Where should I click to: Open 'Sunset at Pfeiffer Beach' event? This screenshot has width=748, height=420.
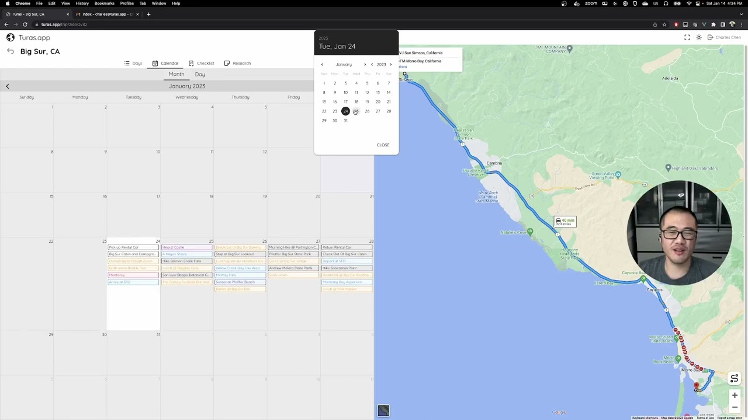[240, 282]
